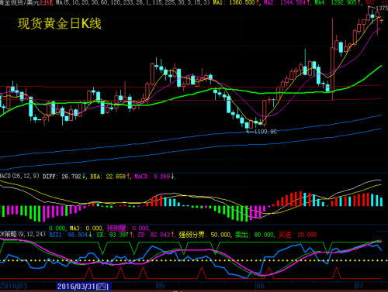Jump to the 06 month axis marker
The image size is (388, 292).
(x=260, y=286)
